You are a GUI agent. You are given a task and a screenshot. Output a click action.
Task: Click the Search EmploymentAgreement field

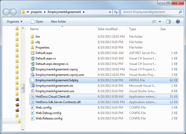pos(150,12)
